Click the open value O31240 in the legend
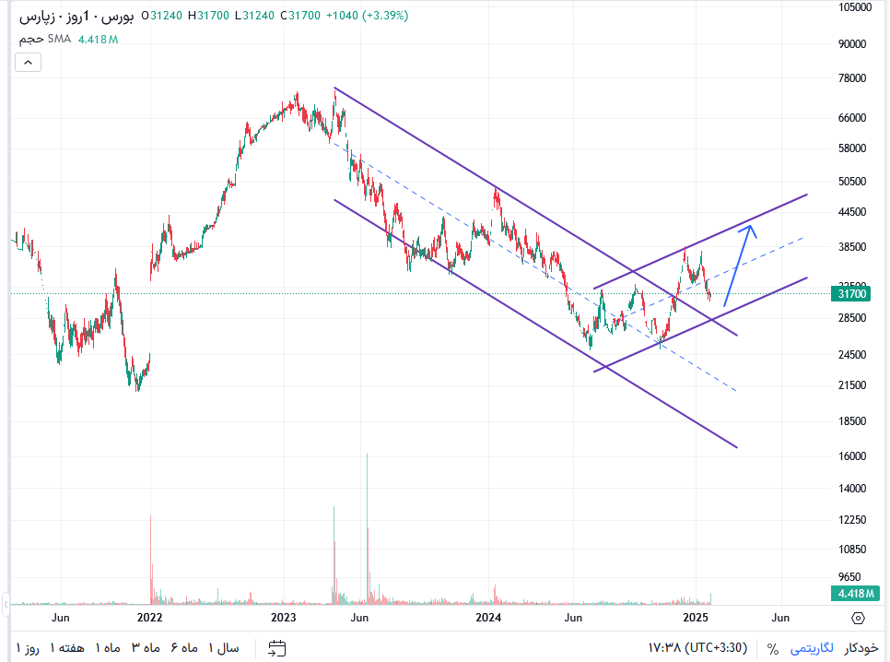This screenshot has width=890, height=662. [x=162, y=16]
